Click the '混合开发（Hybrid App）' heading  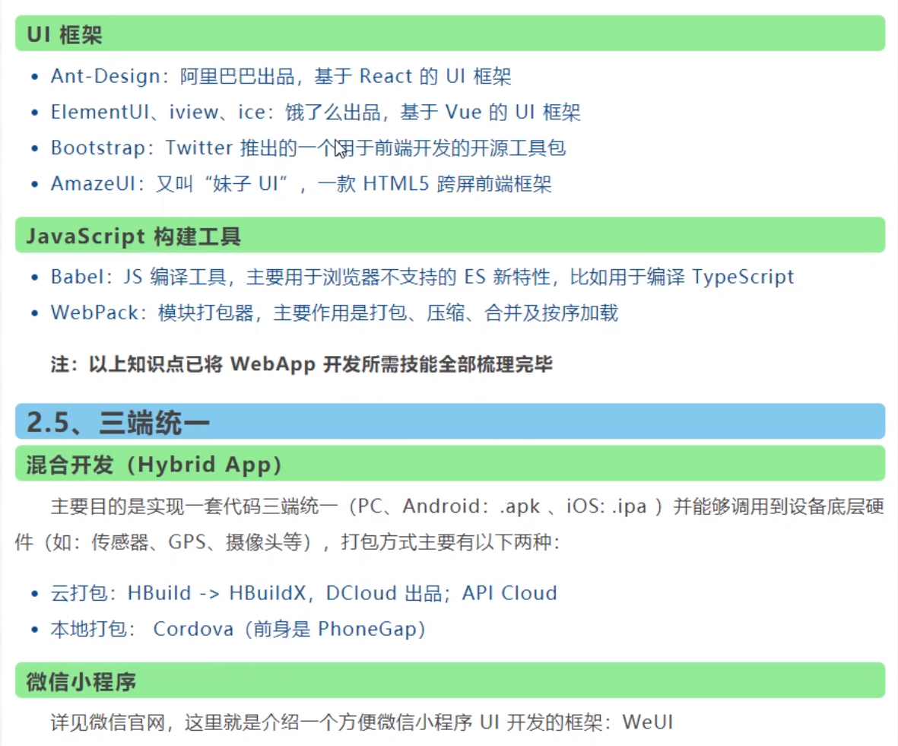(x=449, y=464)
